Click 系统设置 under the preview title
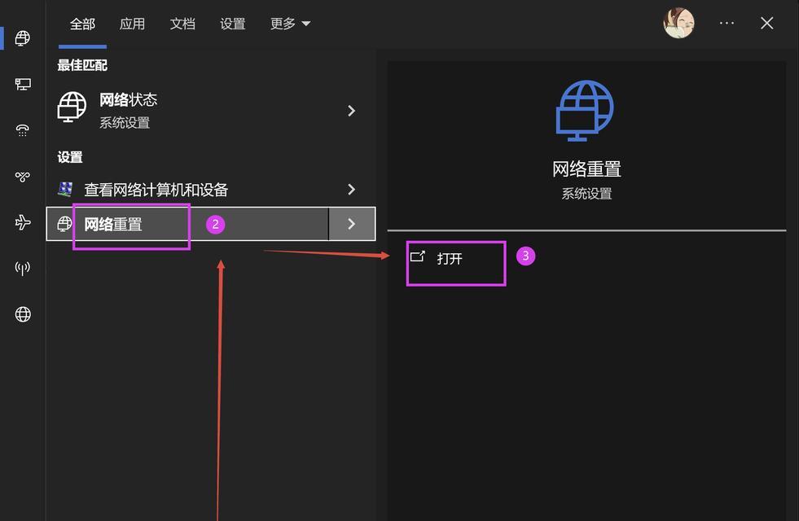The height and width of the screenshot is (521, 799). [586, 194]
